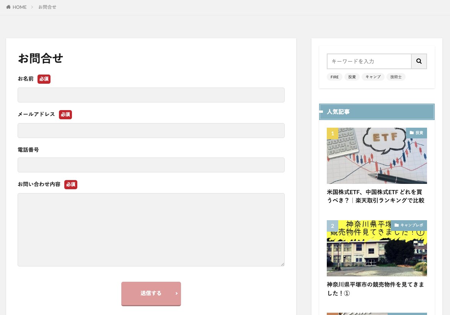The width and height of the screenshot is (450, 315).
Task: Open the HOME breadcrumb link
Action: click(x=16, y=7)
